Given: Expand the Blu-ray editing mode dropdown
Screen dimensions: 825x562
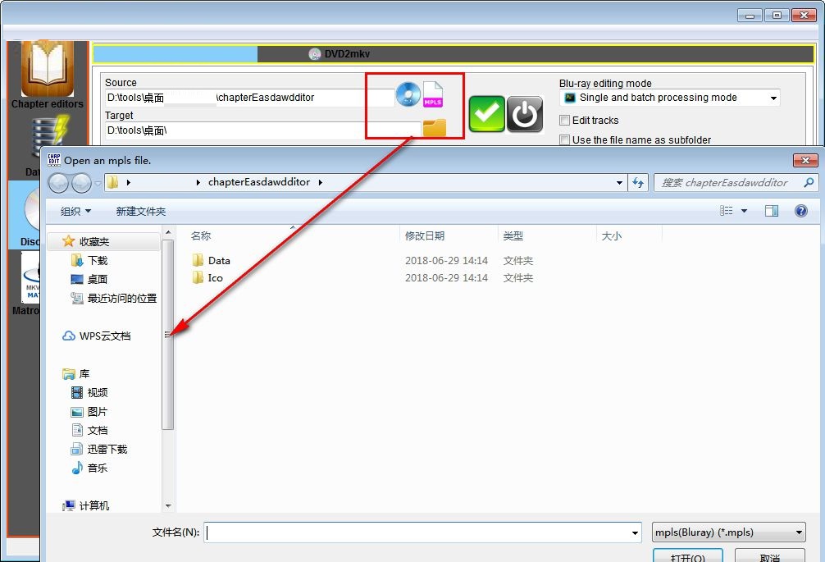Looking at the screenshot, I should coord(773,98).
